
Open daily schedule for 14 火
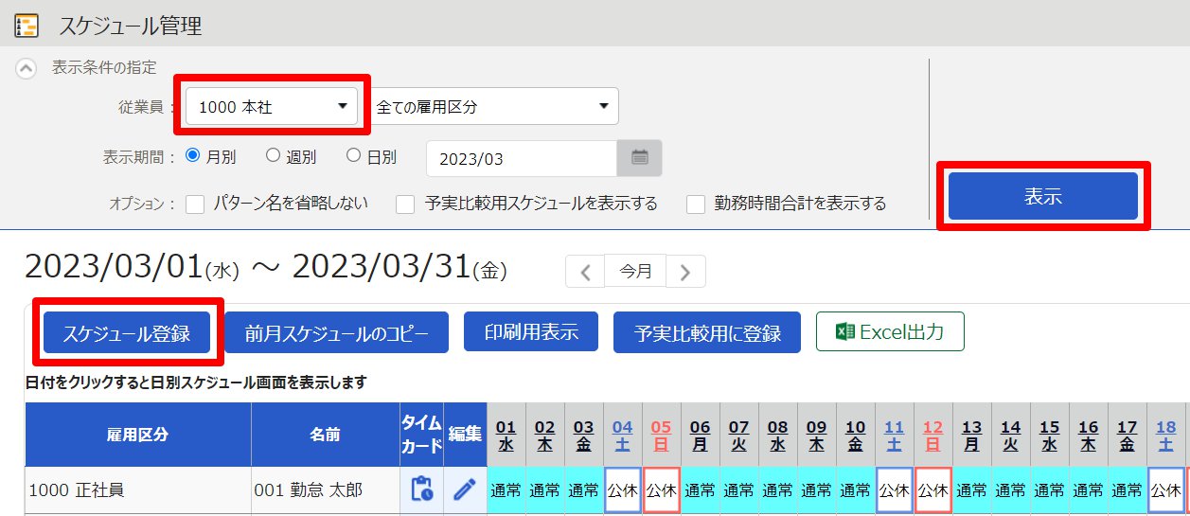[x=1011, y=435]
